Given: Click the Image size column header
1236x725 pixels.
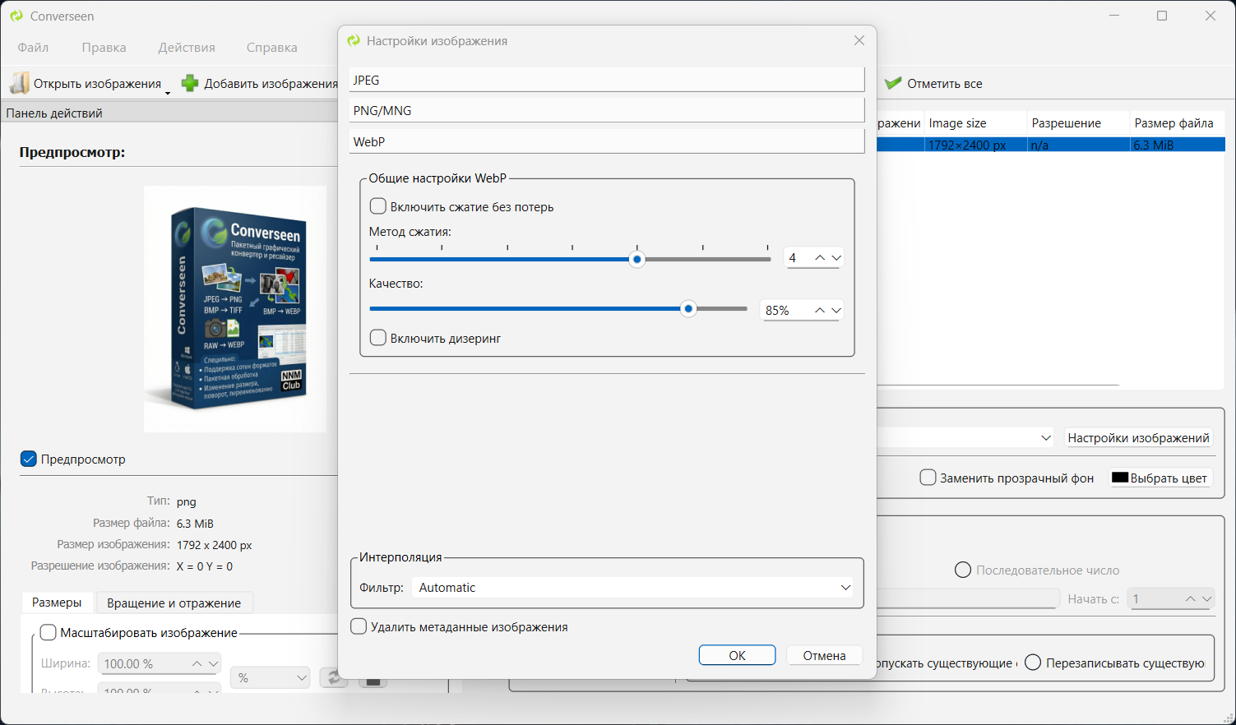Looking at the screenshot, I should pos(976,123).
